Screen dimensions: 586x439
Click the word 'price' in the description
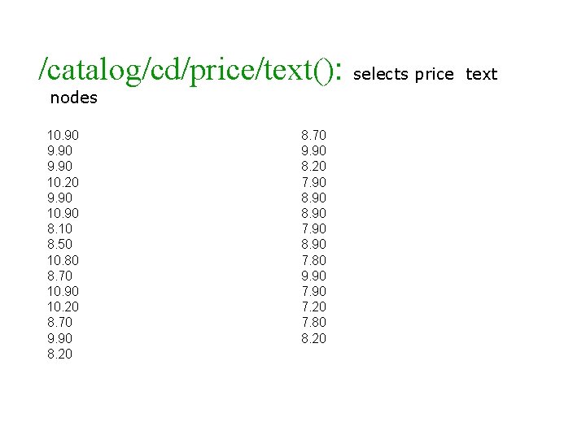[434, 74]
